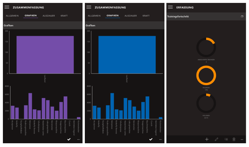
Task: Tap ZUSAMMENFASSUNG title on purple screen
Action: (x=28, y=8)
